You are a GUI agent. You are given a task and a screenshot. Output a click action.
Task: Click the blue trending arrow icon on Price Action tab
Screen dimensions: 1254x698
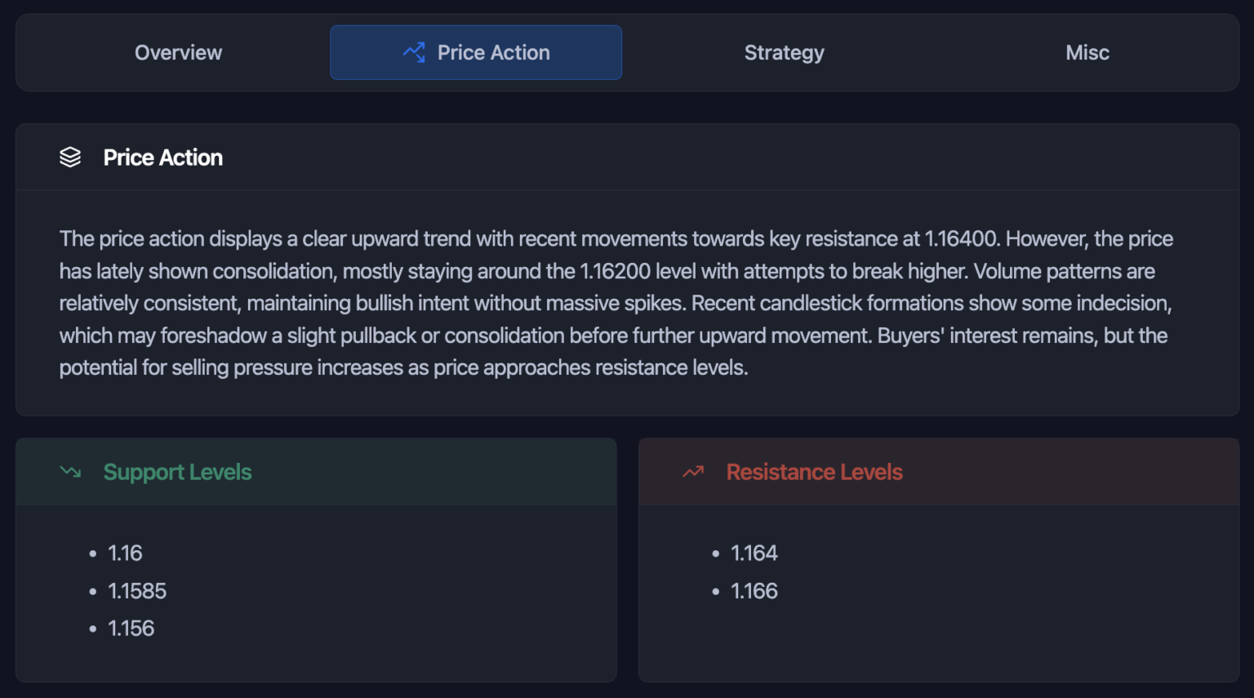click(x=416, y=51)
